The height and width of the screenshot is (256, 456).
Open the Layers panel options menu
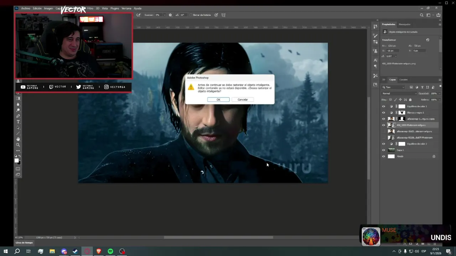point(440,80)
